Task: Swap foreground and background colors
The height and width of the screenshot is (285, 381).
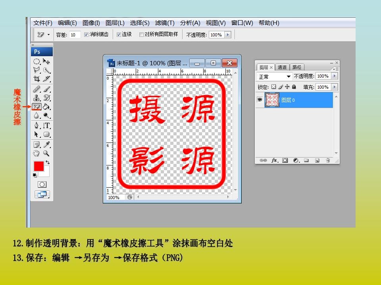Action: click(x=48, y=162)
